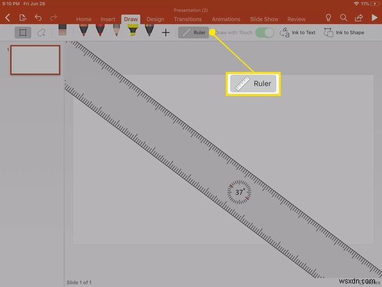Select the last dark pen
Image resolution: width=382 pixels, height=287 pixels.
point(149,30)
